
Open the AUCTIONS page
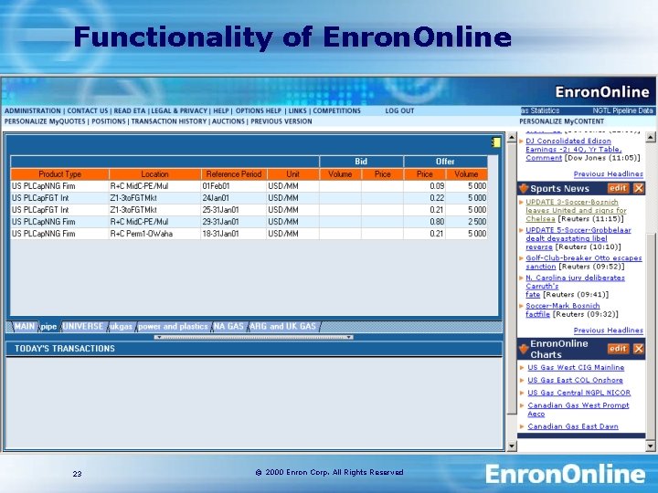click(x=228, y=121)
